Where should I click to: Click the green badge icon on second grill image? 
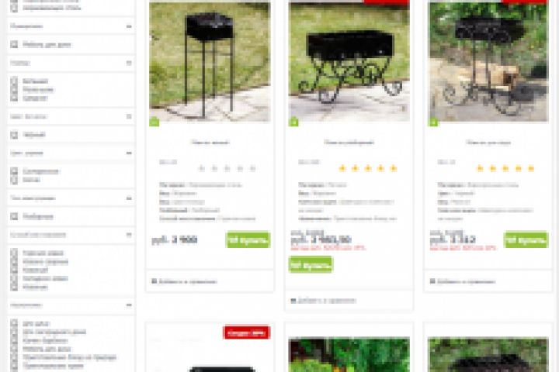(x=293, y=122)
